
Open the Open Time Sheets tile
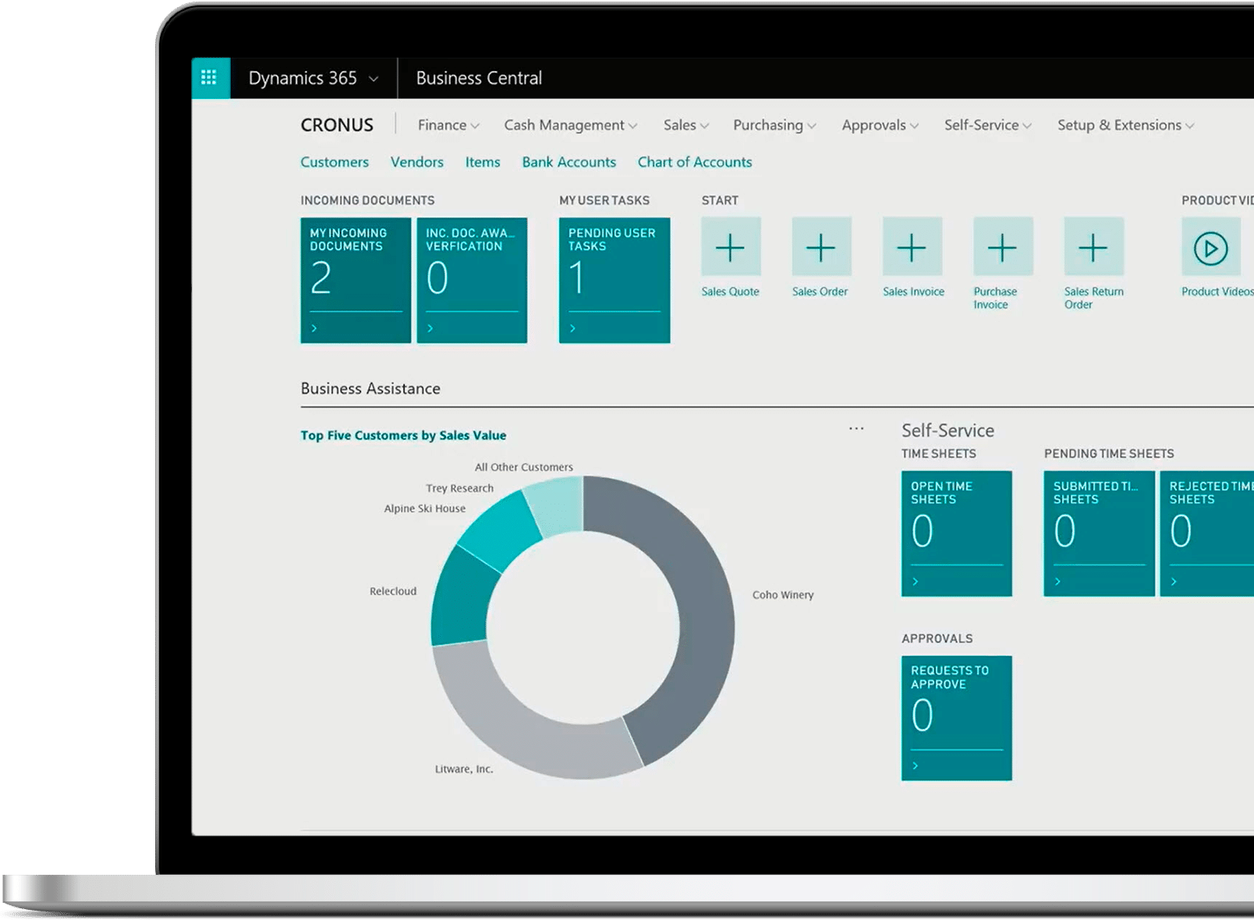pos(957,533)
